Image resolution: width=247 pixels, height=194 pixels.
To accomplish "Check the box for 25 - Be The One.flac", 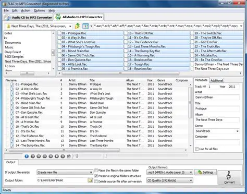I will coord(192,60).
